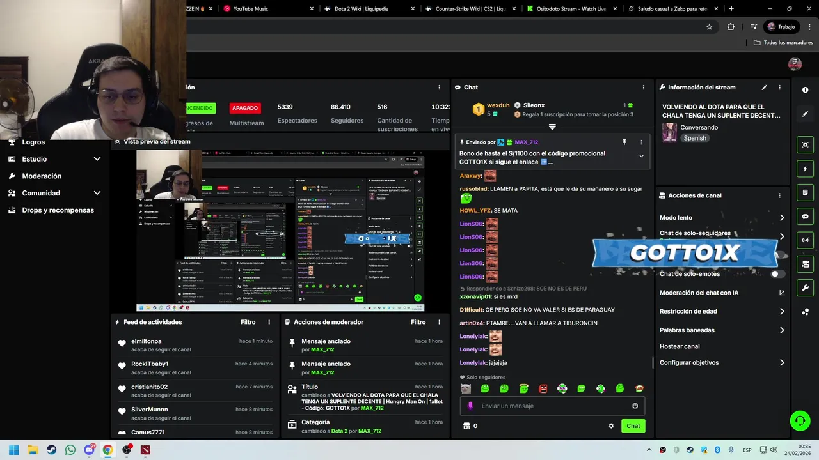The height and width of the screenshot is (460, 819).
Task: Switch to Dota 2 Wiki Liquipedia tab
Action: point(370,9)
